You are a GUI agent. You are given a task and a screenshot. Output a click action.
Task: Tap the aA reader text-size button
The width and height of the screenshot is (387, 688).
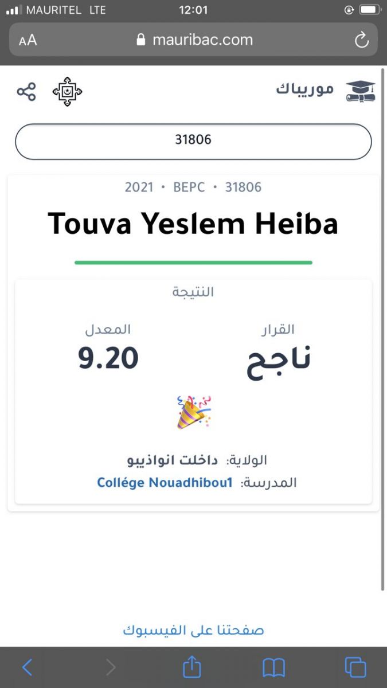point(28,40)
